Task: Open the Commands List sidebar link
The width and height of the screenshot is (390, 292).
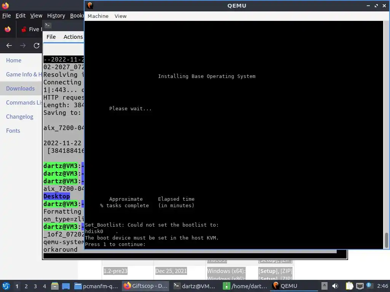Action: point(24,103)
